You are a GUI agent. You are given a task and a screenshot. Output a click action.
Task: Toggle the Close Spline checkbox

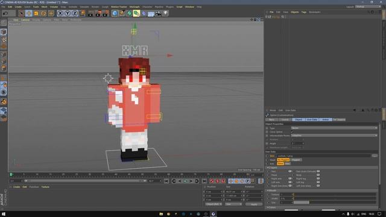point(292,132)
